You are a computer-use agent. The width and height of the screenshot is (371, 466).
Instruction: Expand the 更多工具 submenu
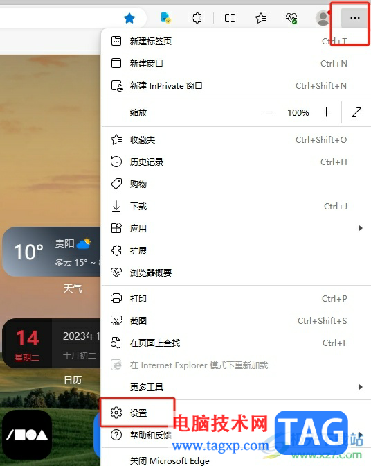point(236,387)
